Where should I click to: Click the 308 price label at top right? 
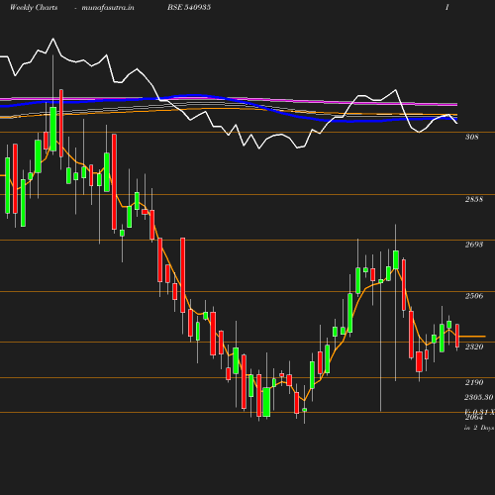pos(471,137)
